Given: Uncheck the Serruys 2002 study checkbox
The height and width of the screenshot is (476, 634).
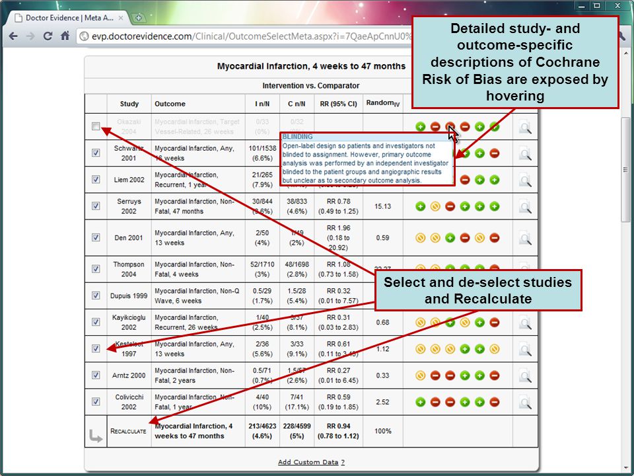Looking at the screenshot, I should coord(96,206).
